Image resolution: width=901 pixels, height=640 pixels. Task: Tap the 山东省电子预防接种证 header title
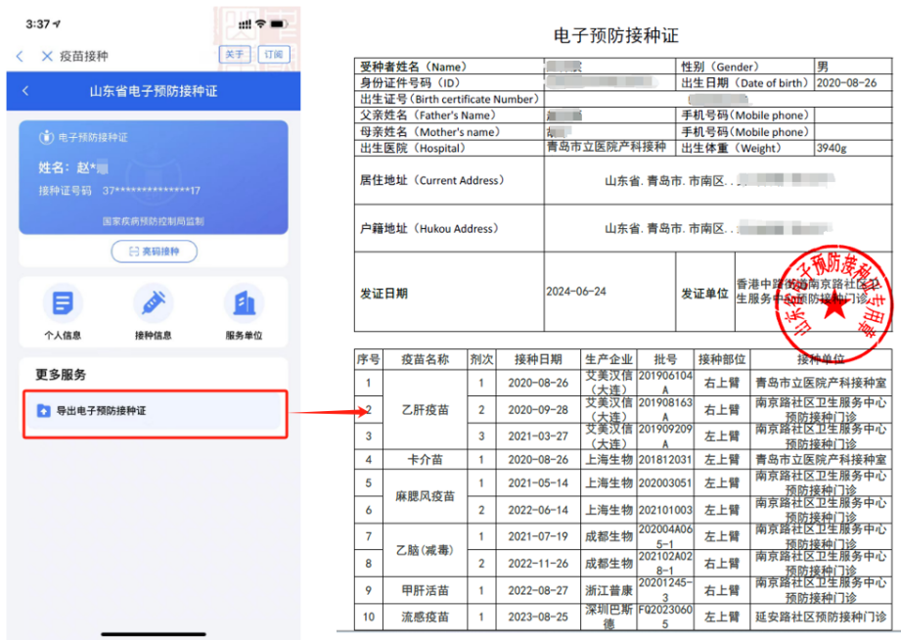[154, 91]
